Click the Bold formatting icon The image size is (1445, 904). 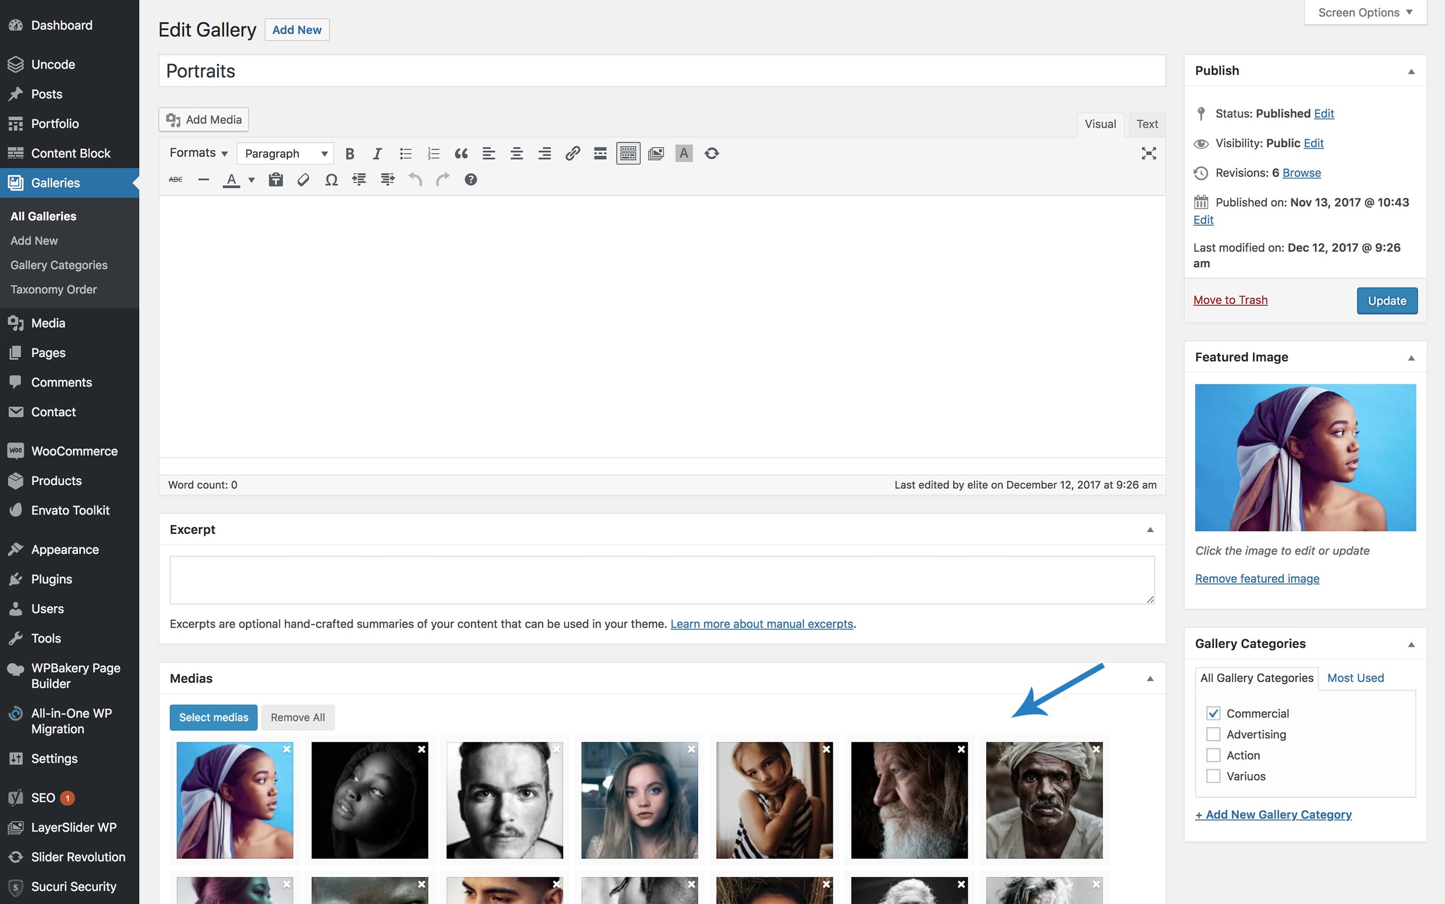point(350,154)
